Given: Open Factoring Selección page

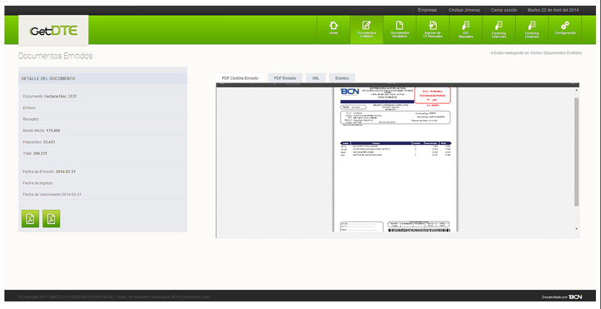Looking at the screenshot, I should pyautogui.click(x=499, y=28).
